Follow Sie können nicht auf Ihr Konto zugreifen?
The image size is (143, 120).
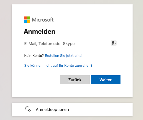click(x=58, y=66)
